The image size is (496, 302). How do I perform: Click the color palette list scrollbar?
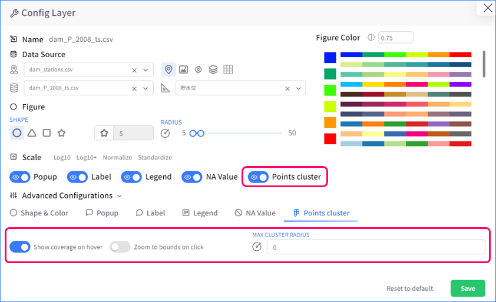(x=484, y=64)
